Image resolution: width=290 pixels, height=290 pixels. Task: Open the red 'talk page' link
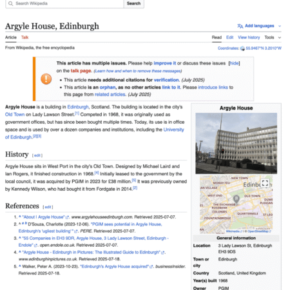coord(81,71)
